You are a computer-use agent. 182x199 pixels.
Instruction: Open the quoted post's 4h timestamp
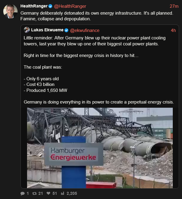173,30
